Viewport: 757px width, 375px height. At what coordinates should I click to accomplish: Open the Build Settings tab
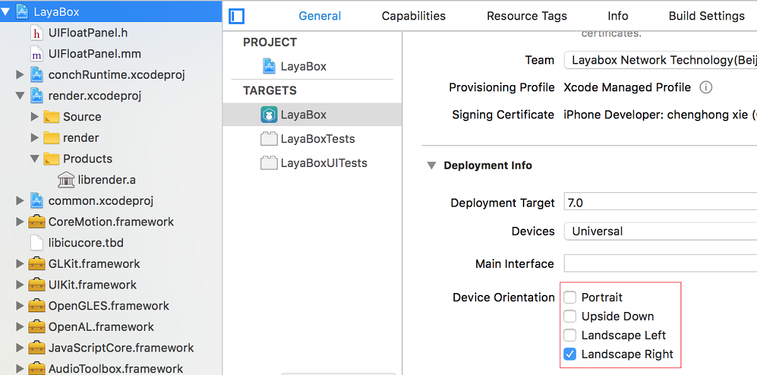(x=707, y=16)
